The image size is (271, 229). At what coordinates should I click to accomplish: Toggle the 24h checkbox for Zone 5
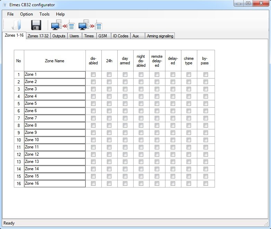click(x=109, y=104)
